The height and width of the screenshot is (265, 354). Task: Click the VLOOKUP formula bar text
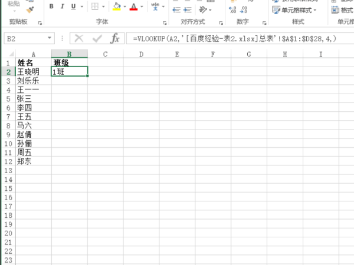235,39
